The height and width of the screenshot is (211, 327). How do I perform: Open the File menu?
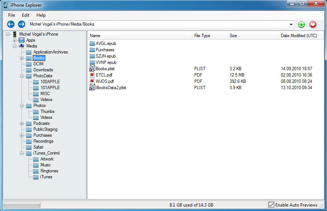coord(12,15)
